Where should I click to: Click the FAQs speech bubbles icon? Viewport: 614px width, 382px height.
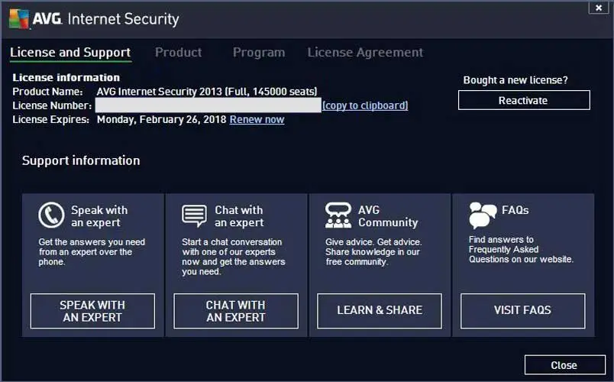pos(483,215)
